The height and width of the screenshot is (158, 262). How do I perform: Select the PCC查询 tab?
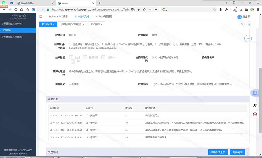click(x=95, y=24)
